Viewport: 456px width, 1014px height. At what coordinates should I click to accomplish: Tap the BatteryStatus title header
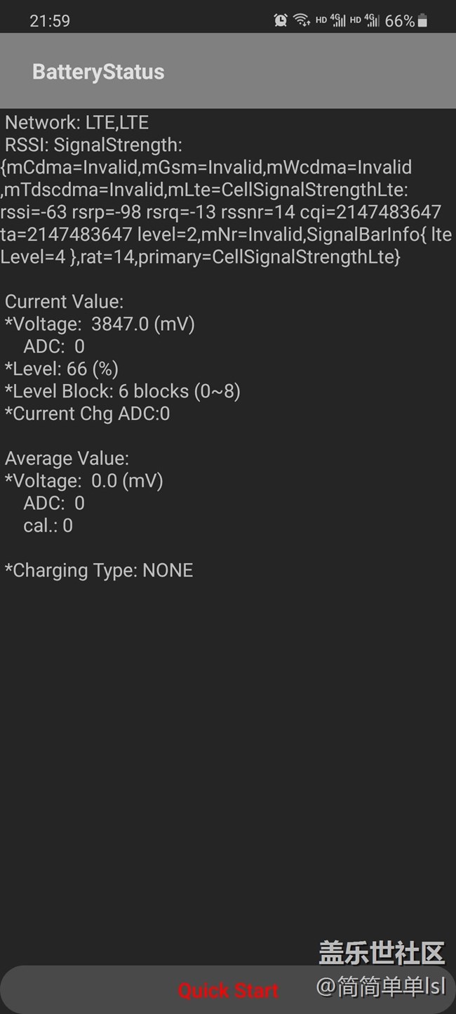click(98, 72)
